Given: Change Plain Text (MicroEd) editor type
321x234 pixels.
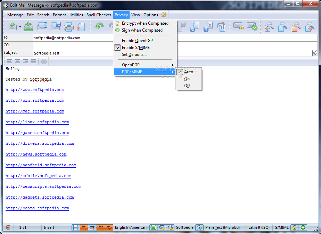Looking at the screenshot, I should (x=222, y=227).
